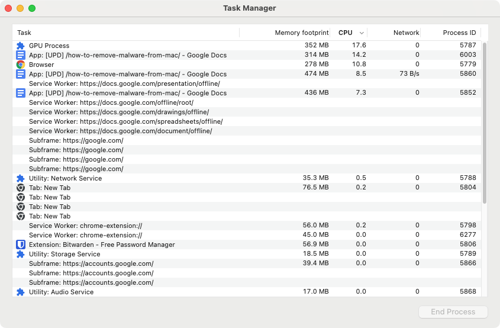500x328 pixels.
Task: Select Utility: Network Service row
Action: click(247, 178)
